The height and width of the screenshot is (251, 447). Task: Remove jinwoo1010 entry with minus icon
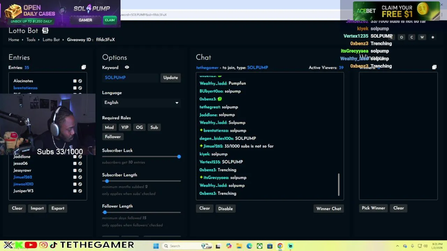click(x=75, y=184)
